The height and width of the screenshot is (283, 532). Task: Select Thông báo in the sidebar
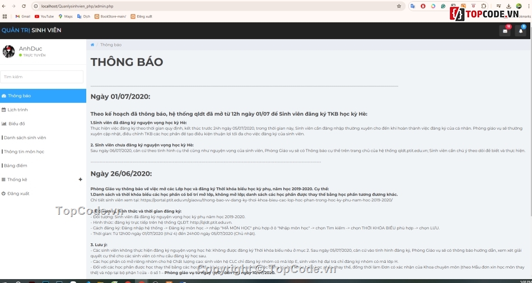click(x=43, y=96)
